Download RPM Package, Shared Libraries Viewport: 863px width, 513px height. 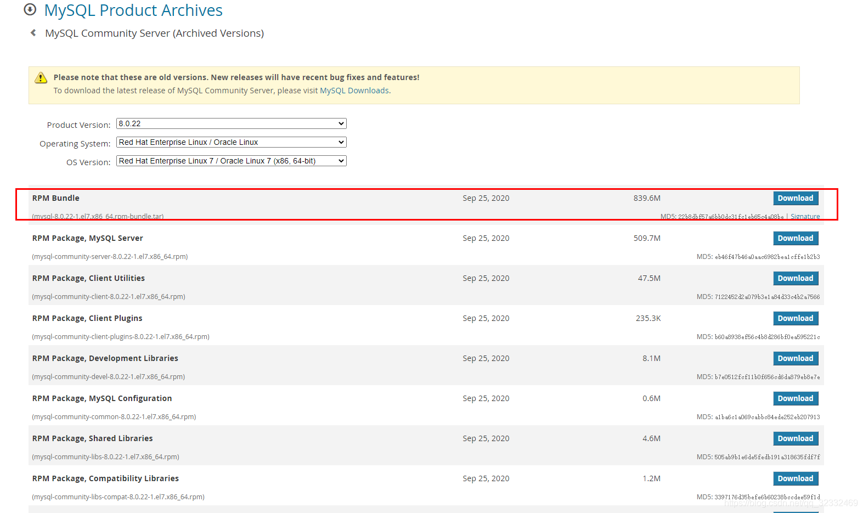pos(796,438)
